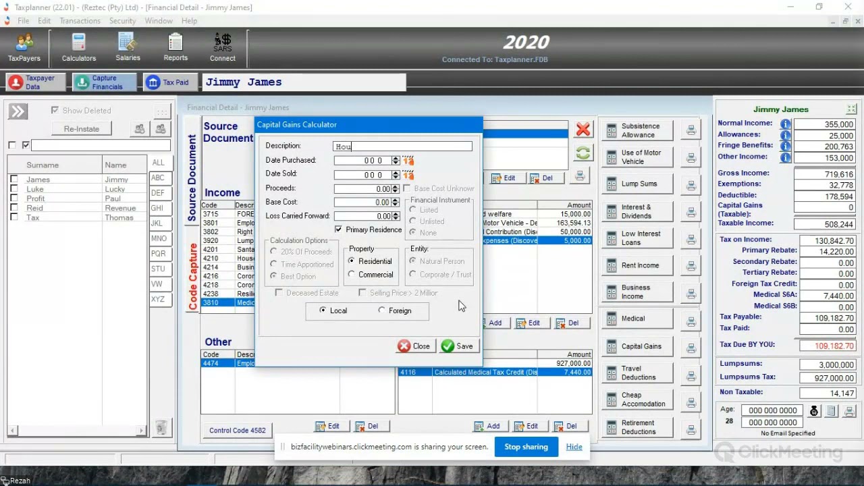864x486 pixels.
Task: Click the info icon beside Allowances
Action: [x=785, y=136]
